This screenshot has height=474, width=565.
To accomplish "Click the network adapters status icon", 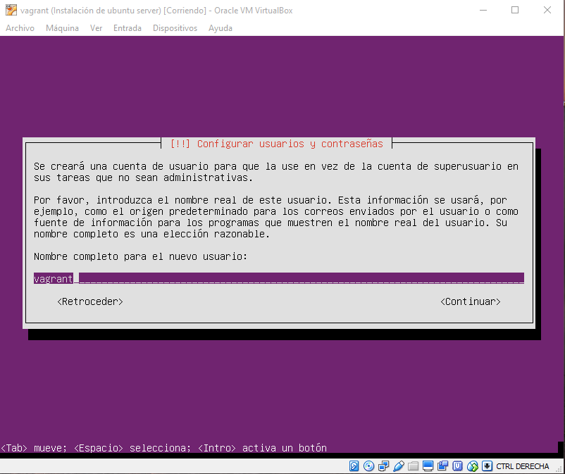I will pos(383,466).
